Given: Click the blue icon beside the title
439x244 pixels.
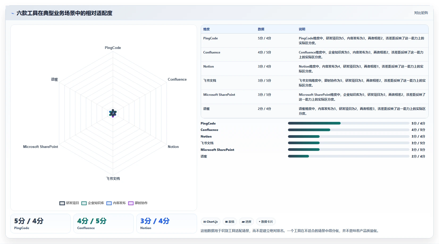Looking at the screenshot, I should coord(12,13).
